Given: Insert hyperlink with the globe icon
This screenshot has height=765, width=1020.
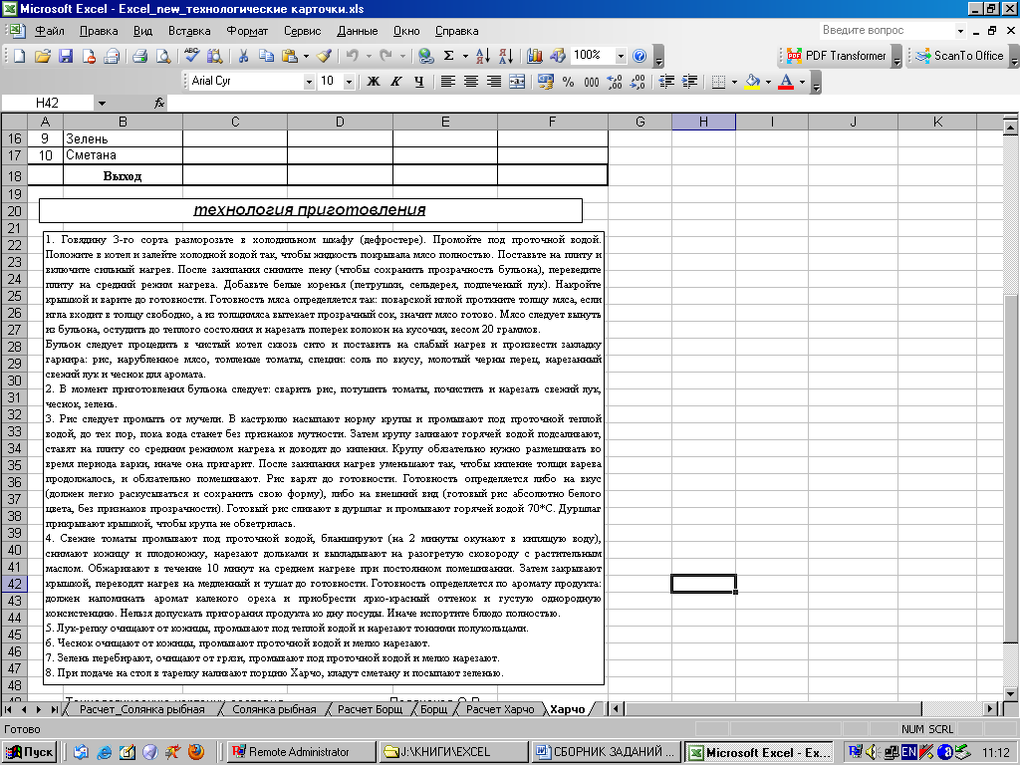Looking at the screenshot, I should coord(426,56).
